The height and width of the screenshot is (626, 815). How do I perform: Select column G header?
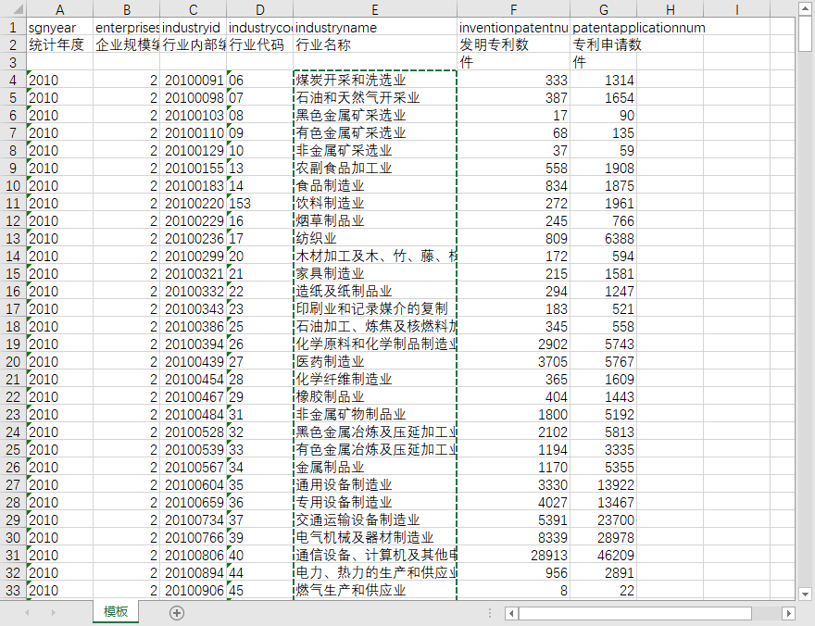[x=604, y=9]
